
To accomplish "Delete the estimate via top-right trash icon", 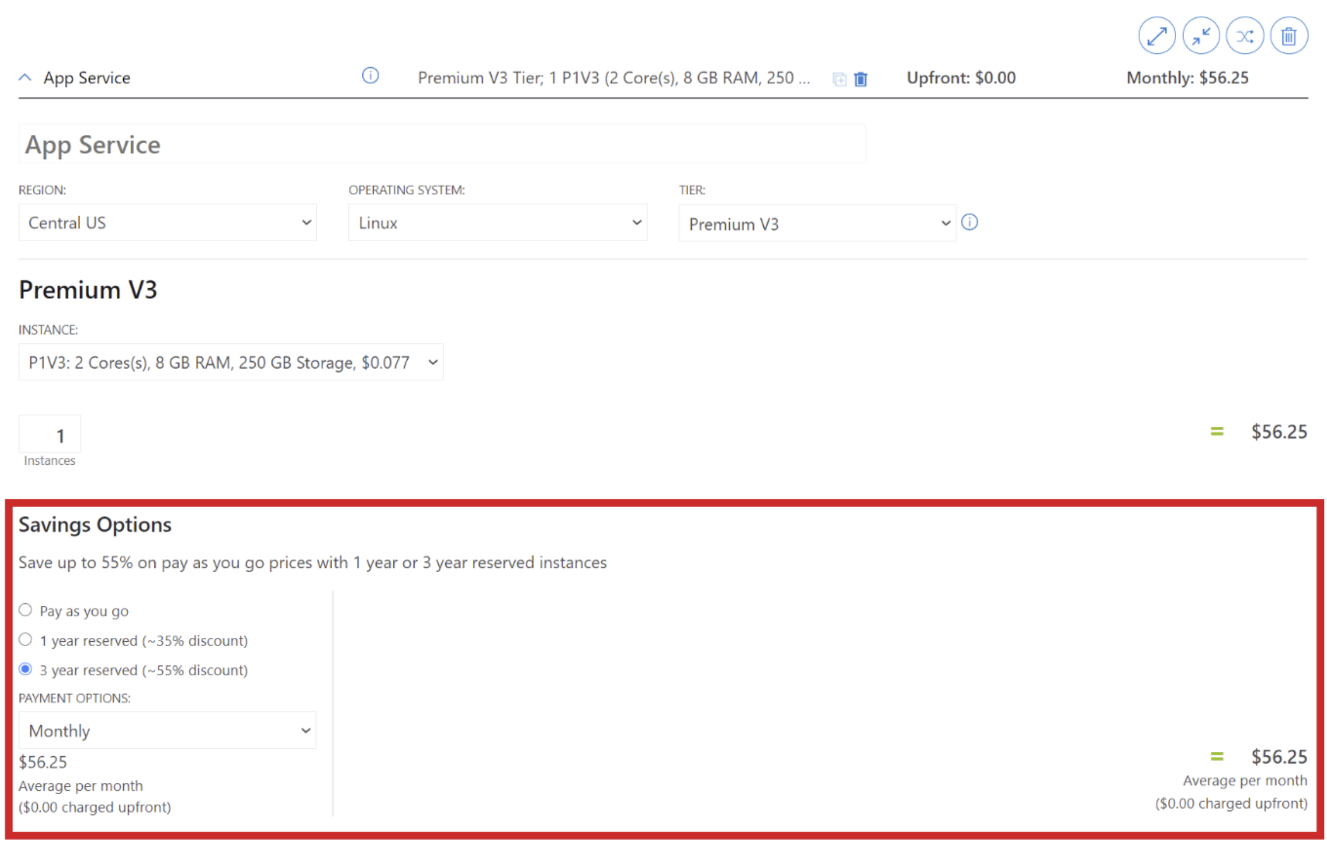I will point(1289,35).
